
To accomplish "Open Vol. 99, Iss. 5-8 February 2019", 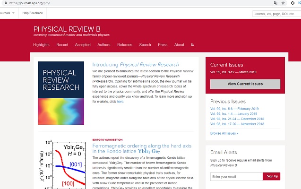I will pyautogui.click(x=234, y=109).
